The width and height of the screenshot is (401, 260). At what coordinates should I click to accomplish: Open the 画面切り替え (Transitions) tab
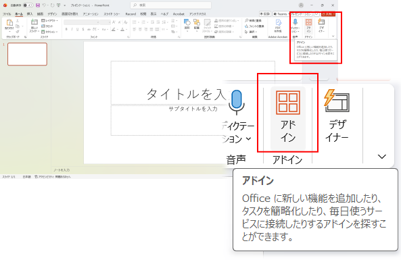click(70, 14)
